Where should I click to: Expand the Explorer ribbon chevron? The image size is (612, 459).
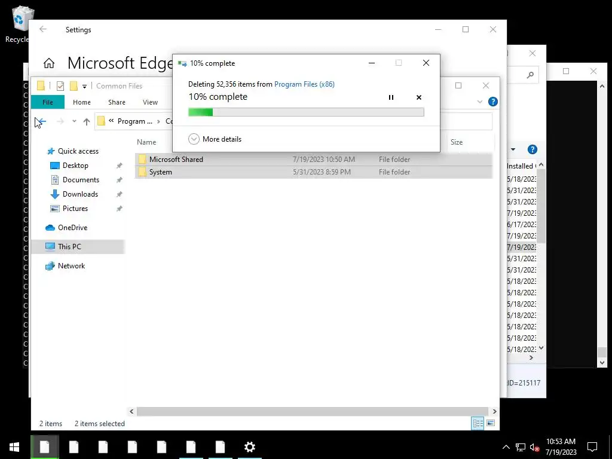point(480,102)
